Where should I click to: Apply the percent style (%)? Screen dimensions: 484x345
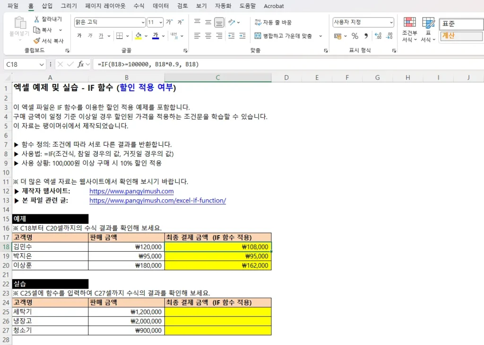pos(355,36)
